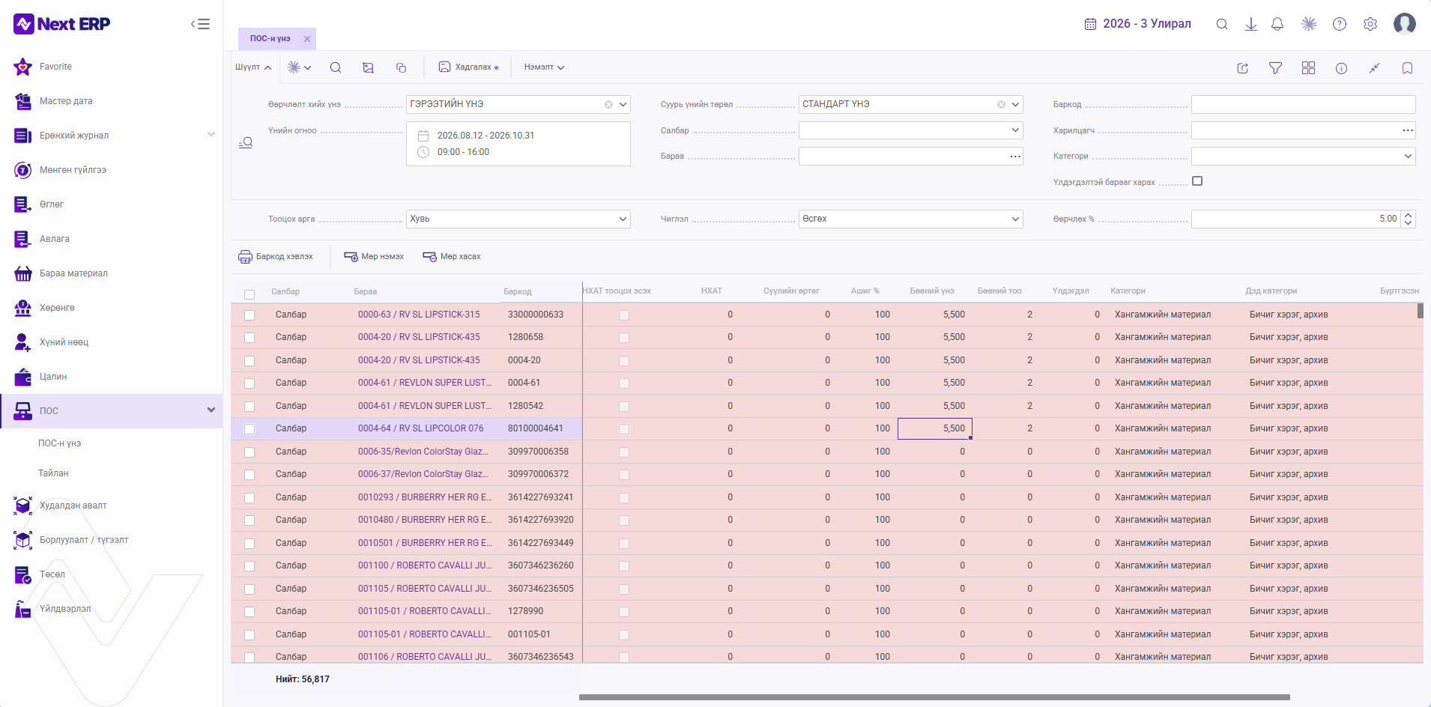The image size is (1431, 707).
Task: Expand the Салбар dropdown
Action: click(x=911, y=130)
